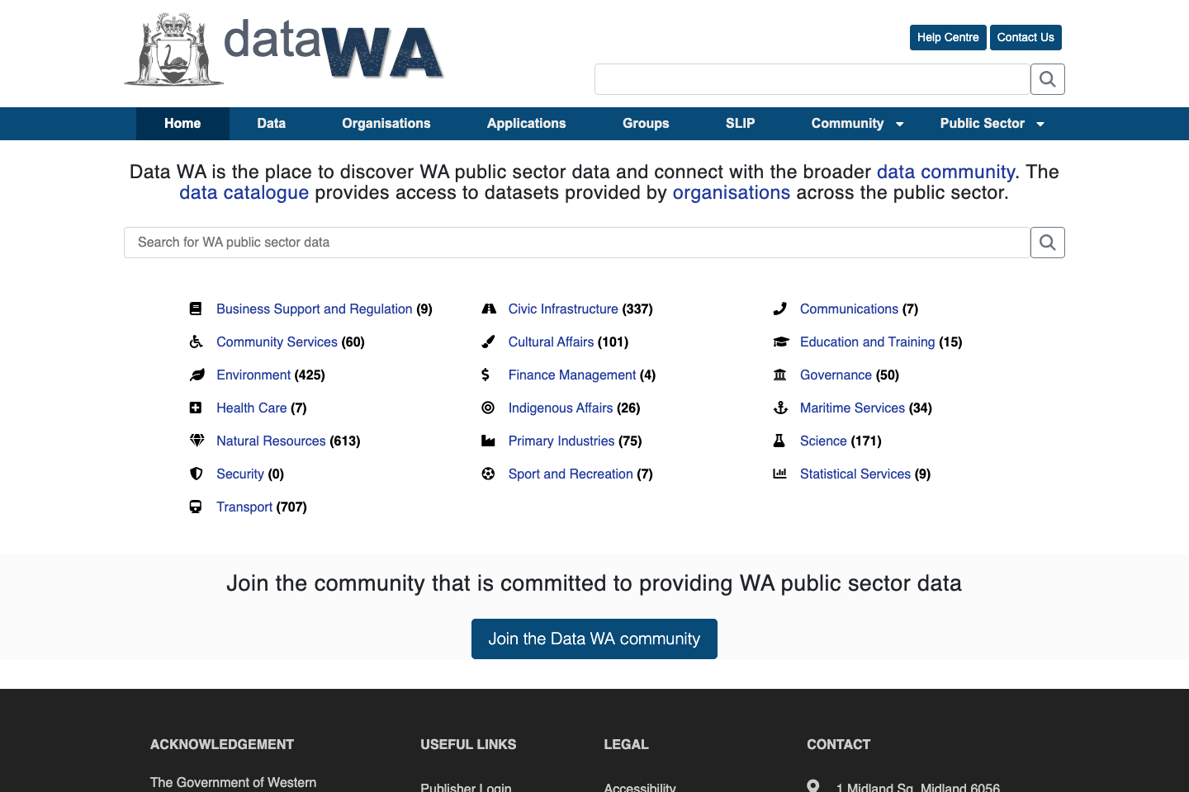The width and height of the screenshot is (1189, 792).
Task: Click the search icon next to the dataset search field
Action: click(x=1047, y=243)
